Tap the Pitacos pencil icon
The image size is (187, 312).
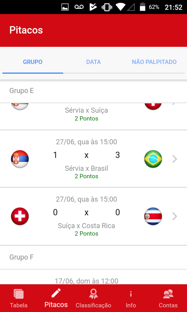(x=56, y=293)
